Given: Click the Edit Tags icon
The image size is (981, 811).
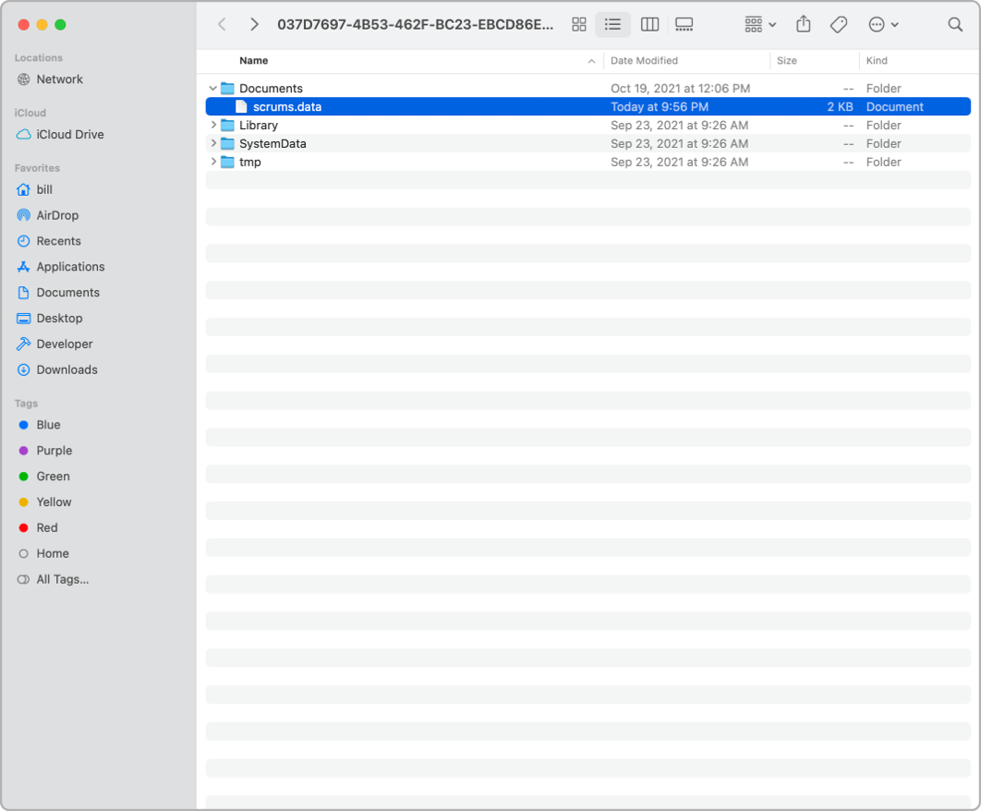Looking at the screenshot, I should [839, 25].
